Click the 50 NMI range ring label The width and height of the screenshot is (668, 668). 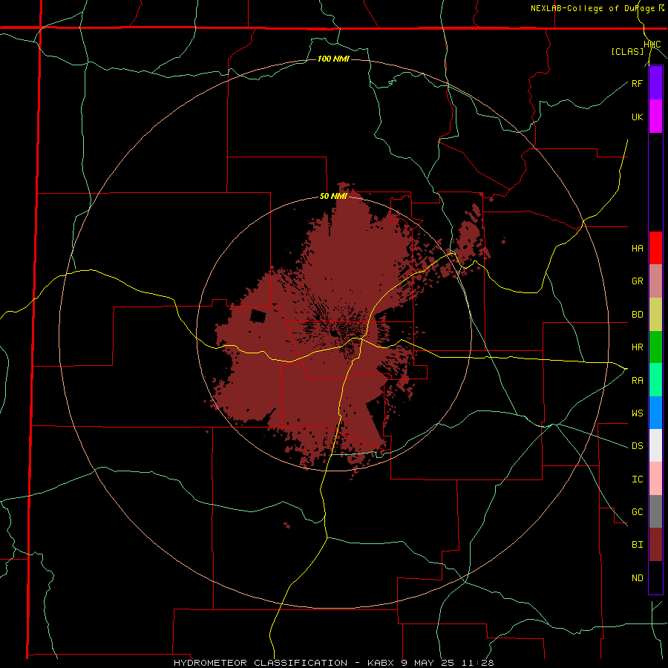tap(333, 196)
